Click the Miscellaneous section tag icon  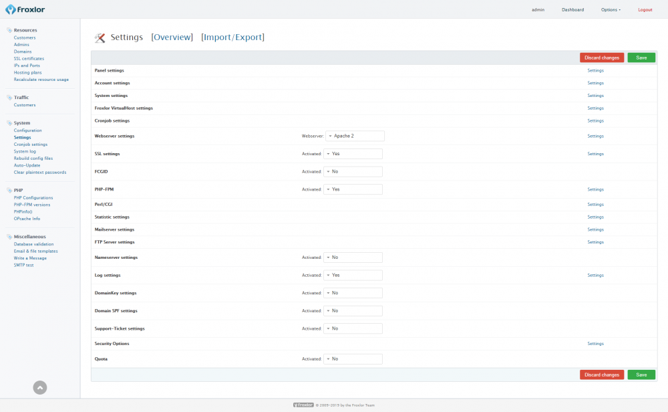tap(9, 237)
